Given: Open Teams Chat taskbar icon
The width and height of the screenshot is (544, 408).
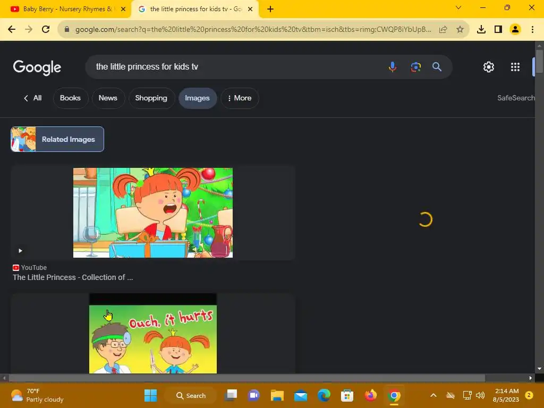Looking at the screenshot, I should tap(254, 395).
